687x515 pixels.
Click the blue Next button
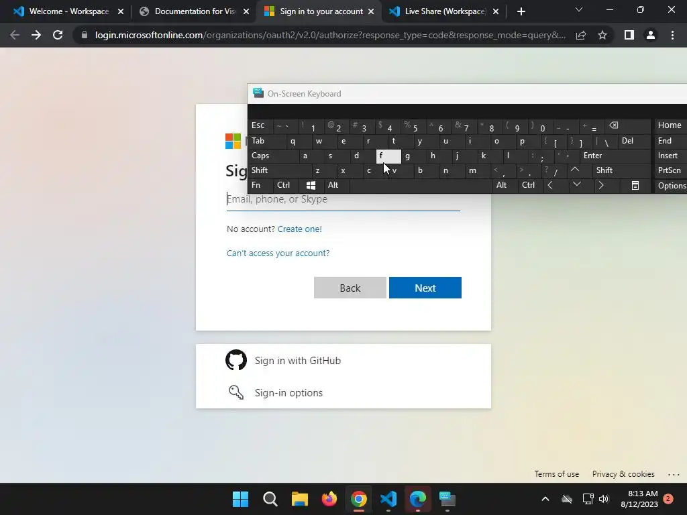pos(425,288)
